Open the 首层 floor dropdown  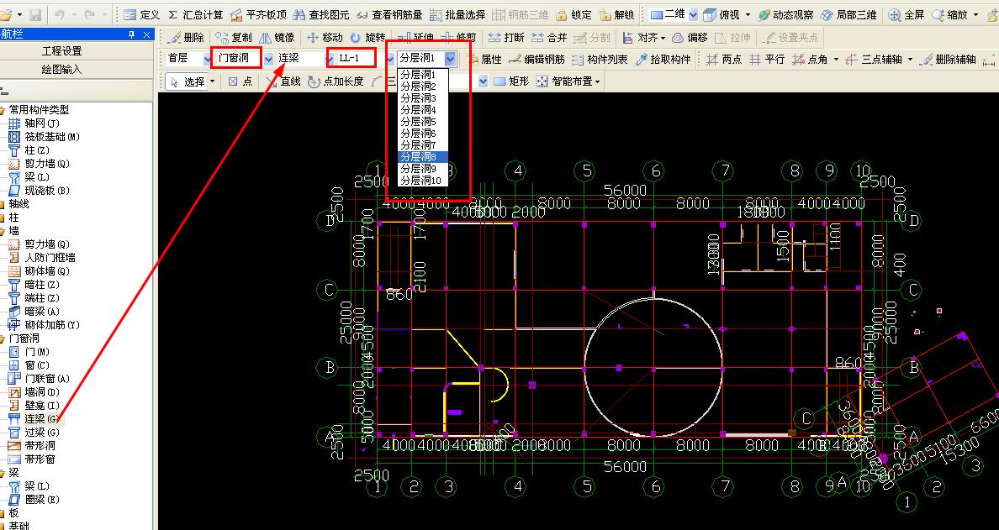coord(207,59)
